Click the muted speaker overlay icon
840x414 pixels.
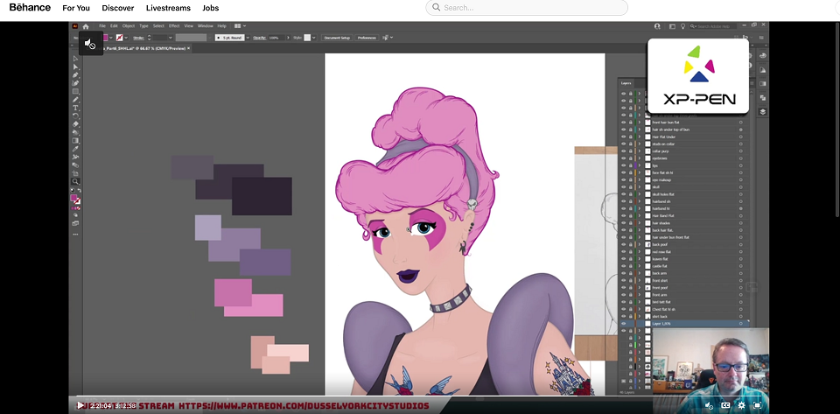point(90,44)
